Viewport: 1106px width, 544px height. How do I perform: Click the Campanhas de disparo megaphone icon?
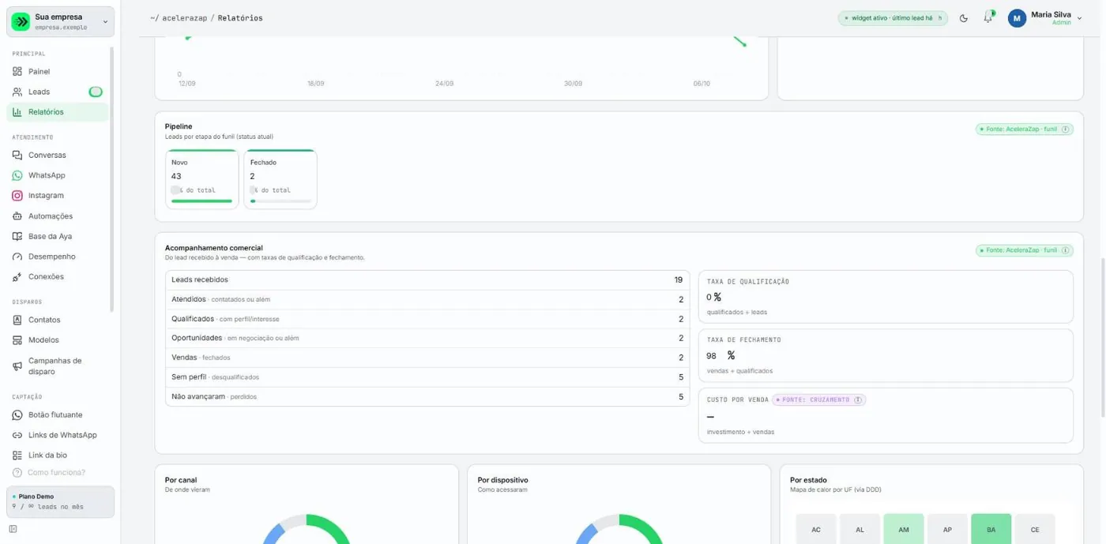pyautogui.click(x=17, y=366)
